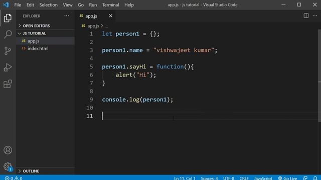Change indentation via Spaces: 4
The width and height of the screenshot is (321, 180).
coord(209,178)
